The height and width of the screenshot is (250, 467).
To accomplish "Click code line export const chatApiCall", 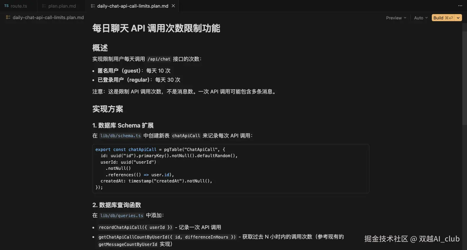I will point(160,150).
